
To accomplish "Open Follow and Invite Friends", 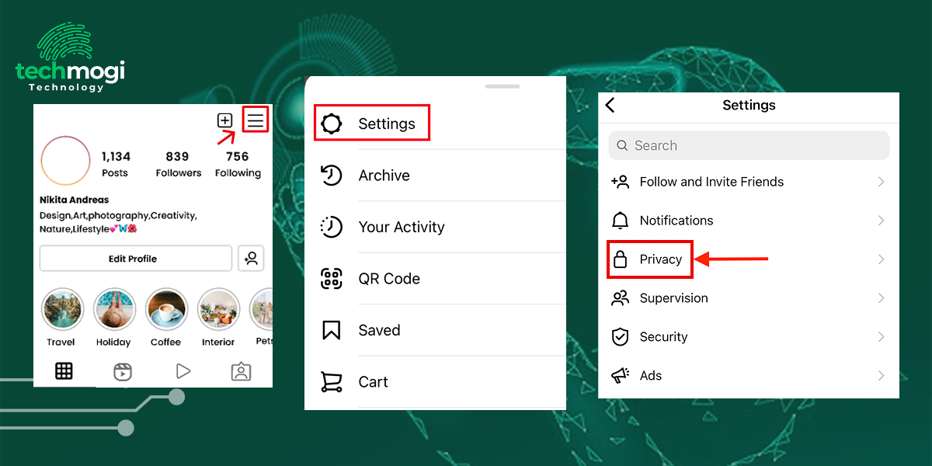I will click(x=749, y=182).
